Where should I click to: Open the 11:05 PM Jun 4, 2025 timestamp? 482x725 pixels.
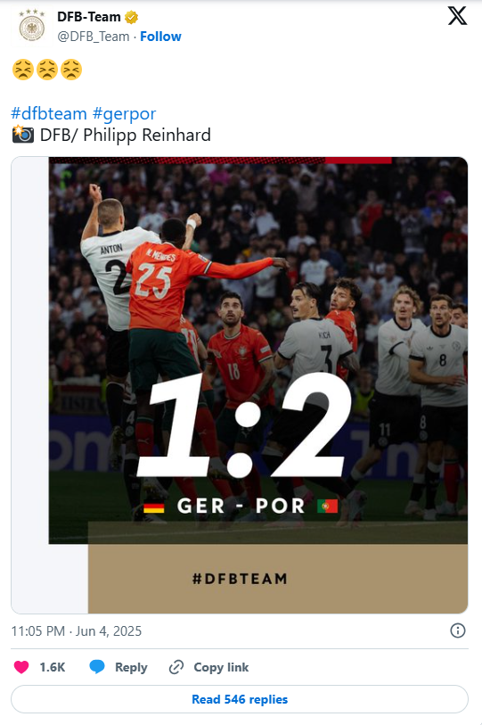(x=77, y=631)
